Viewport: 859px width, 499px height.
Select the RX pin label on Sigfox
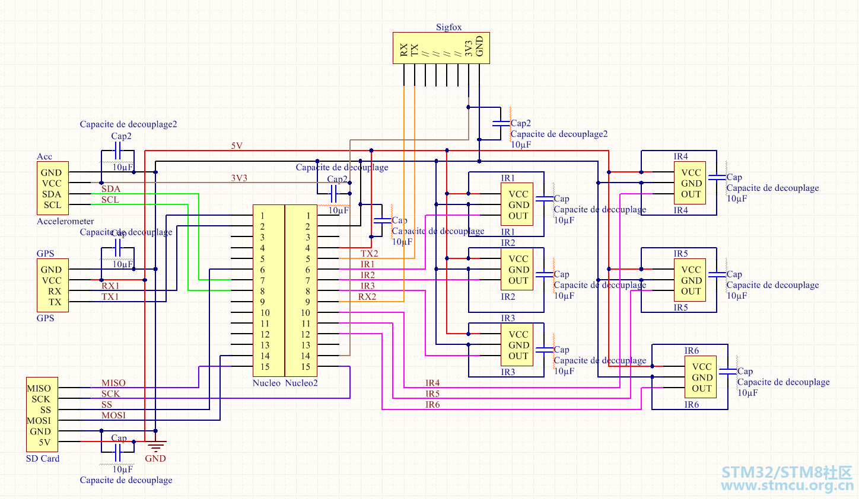click(404, 50)
